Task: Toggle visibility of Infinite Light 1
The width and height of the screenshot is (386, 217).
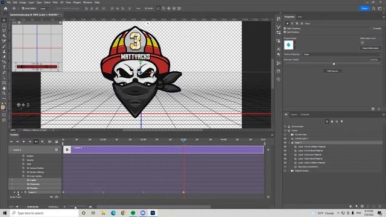Action: tap(285, 139)
